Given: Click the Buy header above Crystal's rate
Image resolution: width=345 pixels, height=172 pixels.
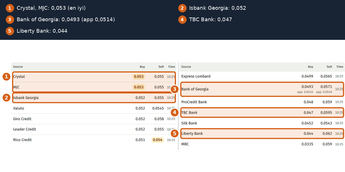Looking at the screenshot, I should tap(142, 67).
